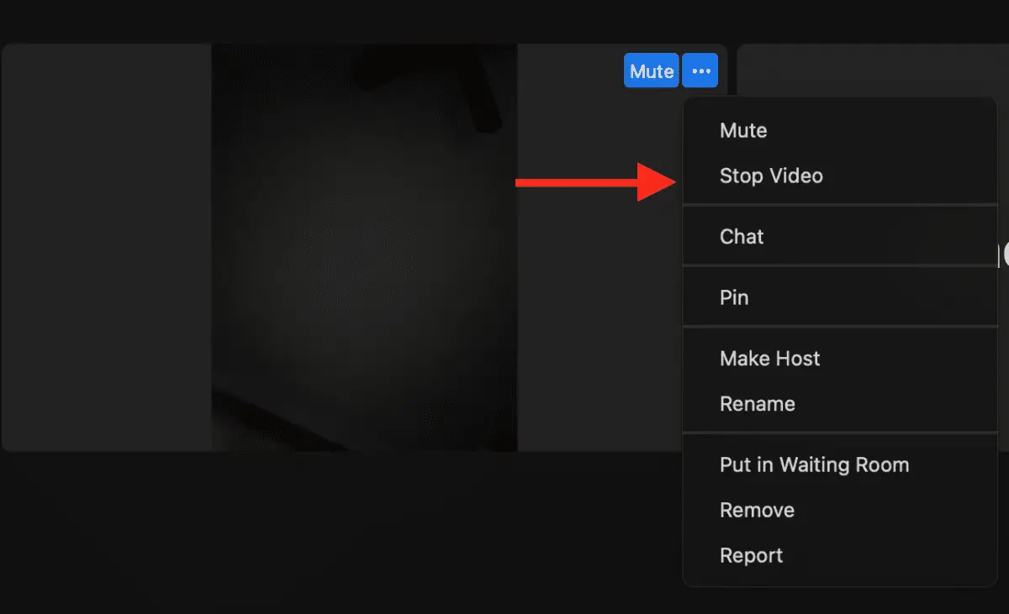Screen dimensions: 1009x614
Task: Select Mute from the context menu
Action: (x=743, y=130)
